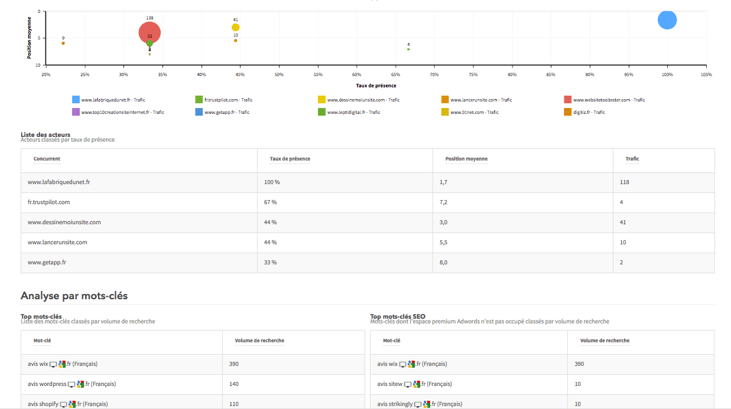Image resolution: width=731 pixels, height=409 pixels.
Task: Click Google icon beside avis shopify
Action: [72, 404]
